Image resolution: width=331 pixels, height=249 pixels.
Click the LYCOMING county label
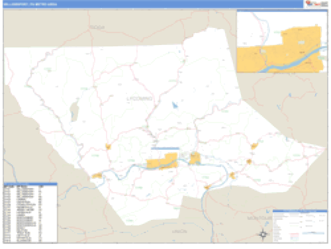point(140,99)
